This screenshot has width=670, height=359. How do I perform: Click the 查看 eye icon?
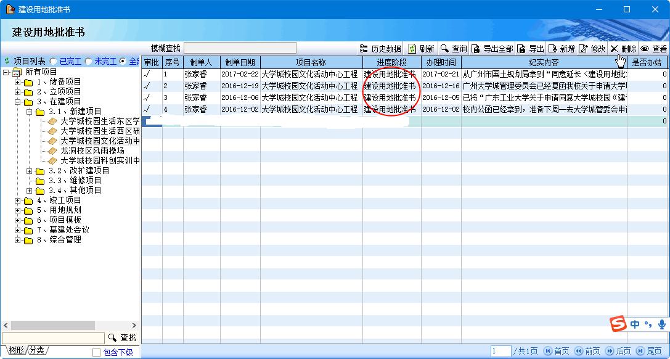(645, 49)
